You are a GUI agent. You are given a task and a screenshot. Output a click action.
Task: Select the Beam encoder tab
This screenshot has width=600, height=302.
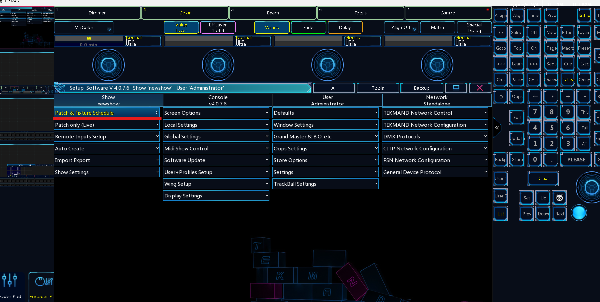[x=273, y=13]
